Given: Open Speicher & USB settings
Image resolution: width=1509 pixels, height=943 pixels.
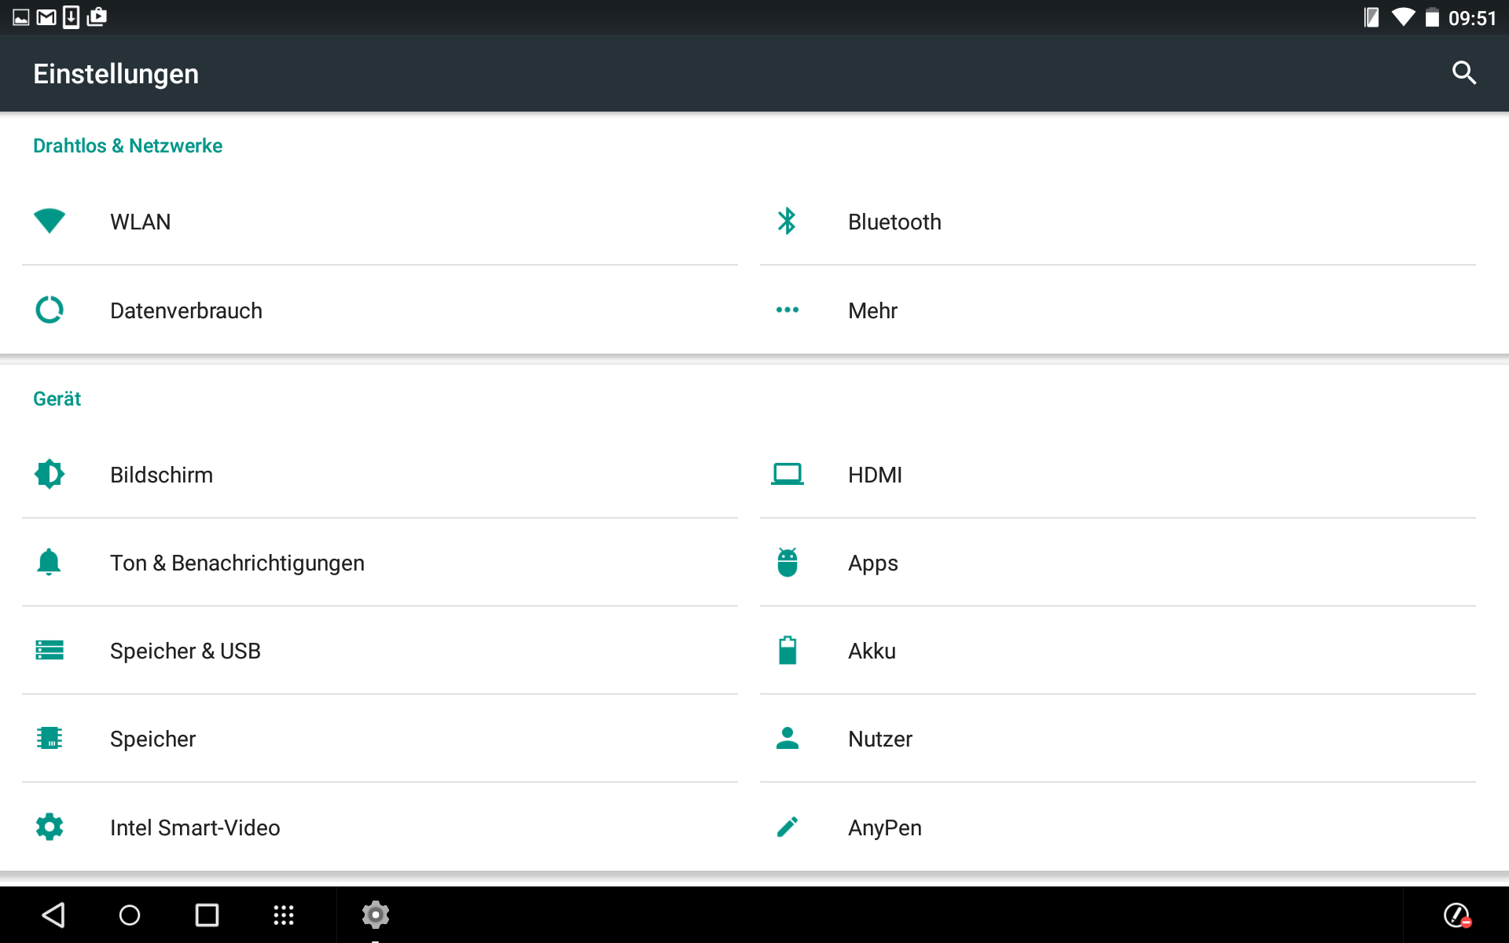Looking at the screenshot, I should (x=380, y=651).
